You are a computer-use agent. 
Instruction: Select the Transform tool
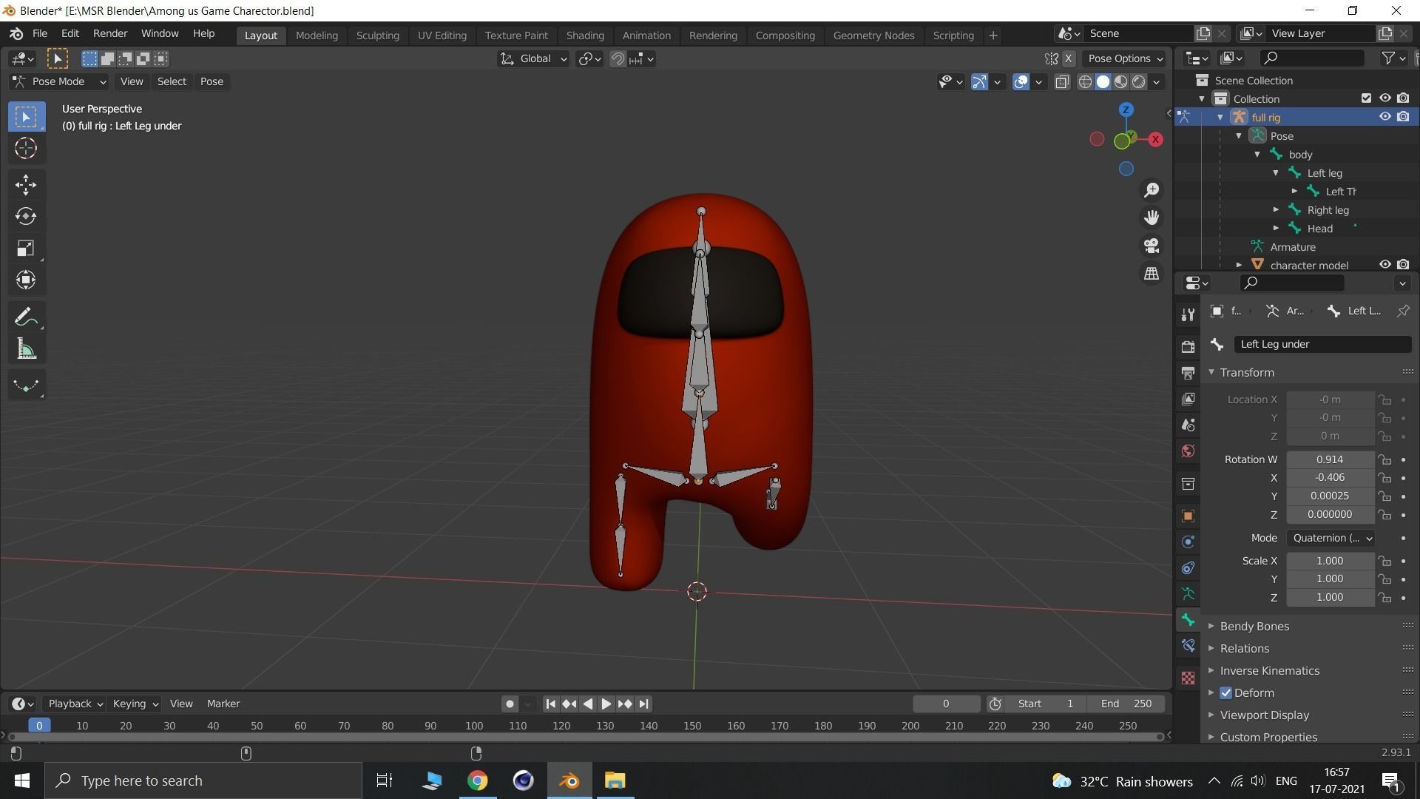pyautogui.click(x=26, y=280)
